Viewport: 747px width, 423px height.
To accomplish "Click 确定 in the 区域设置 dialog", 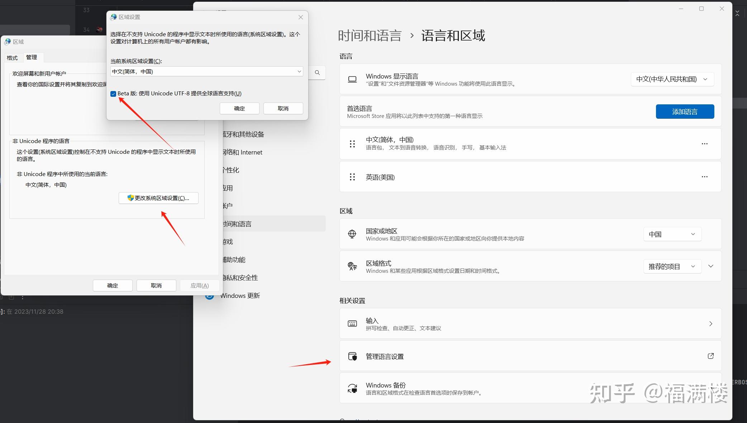I will click(239, 109).
